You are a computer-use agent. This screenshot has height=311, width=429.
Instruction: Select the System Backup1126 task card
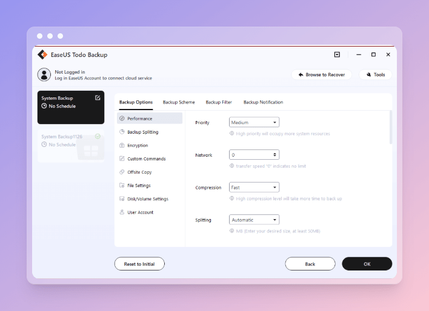click(71, 146)
